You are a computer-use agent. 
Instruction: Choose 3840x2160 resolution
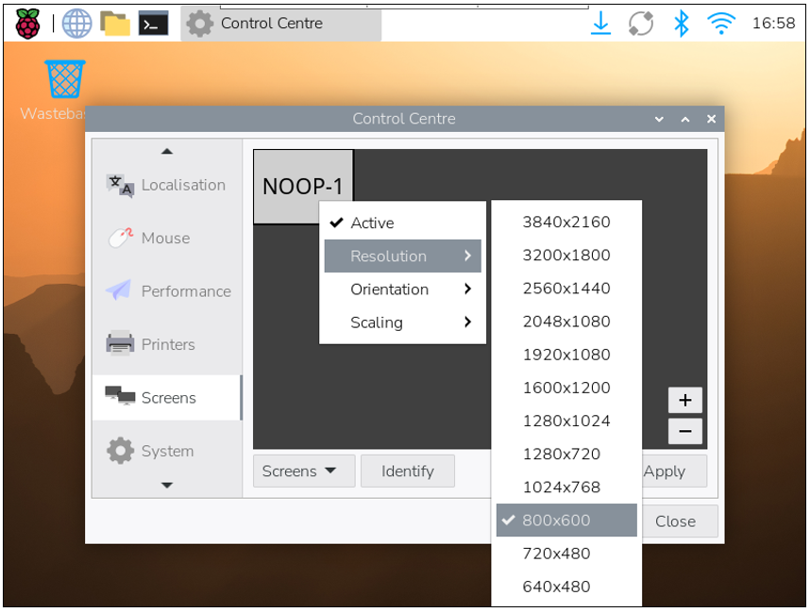[x=566, y=222]
